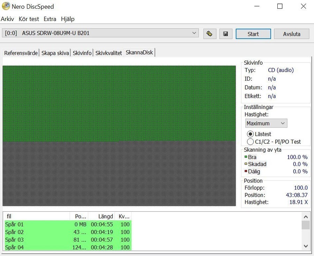
Task: Click the Start button
Action: pos(253,34)
